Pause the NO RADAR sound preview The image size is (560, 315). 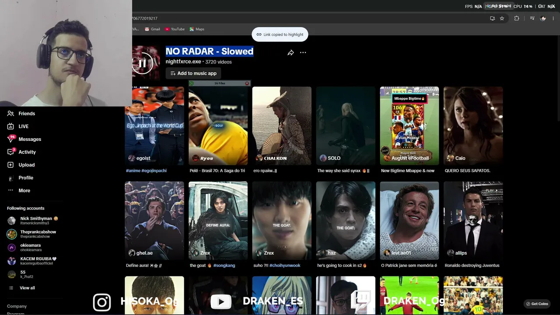tap(142, 63)
